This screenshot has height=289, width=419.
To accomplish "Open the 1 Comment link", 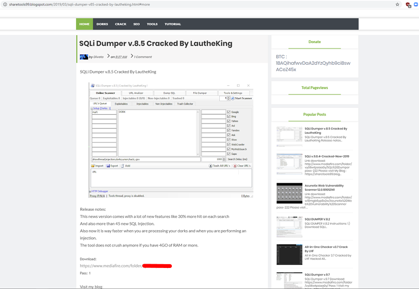I will (143, 57).
